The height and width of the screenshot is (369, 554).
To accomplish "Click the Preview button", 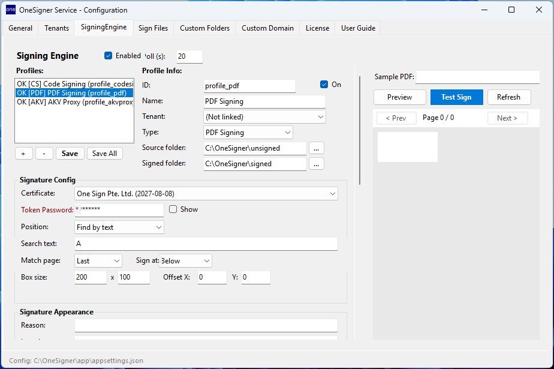I will pyautogui.click(x=399, y=97).
